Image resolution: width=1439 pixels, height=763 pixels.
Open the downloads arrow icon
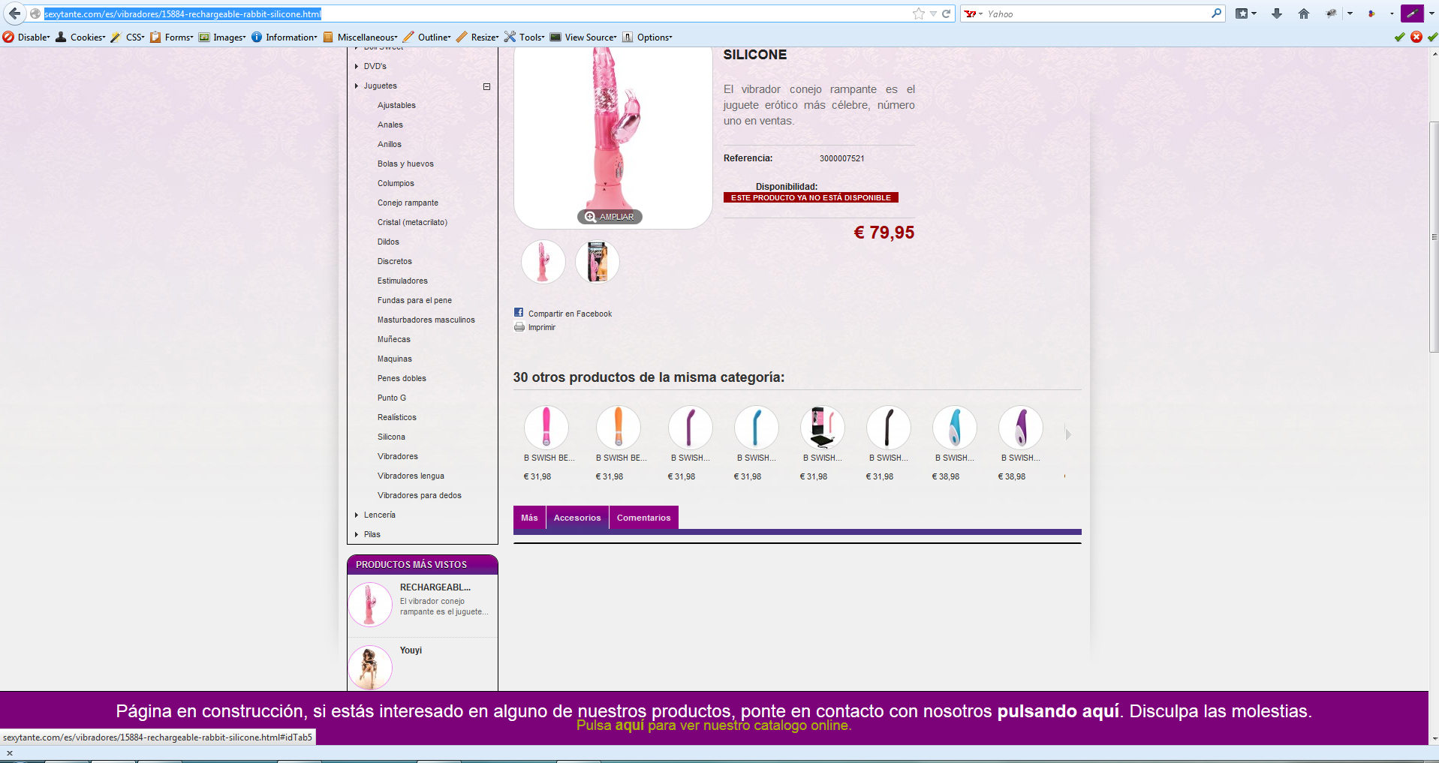click(1277, 14)
